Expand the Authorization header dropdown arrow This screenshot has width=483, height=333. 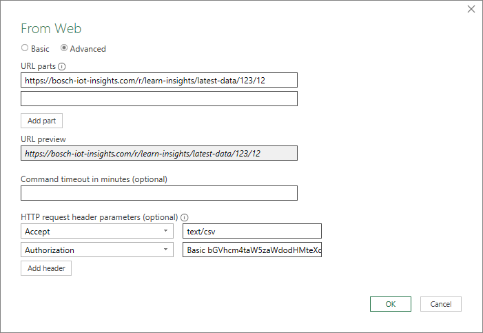[166, 250]
